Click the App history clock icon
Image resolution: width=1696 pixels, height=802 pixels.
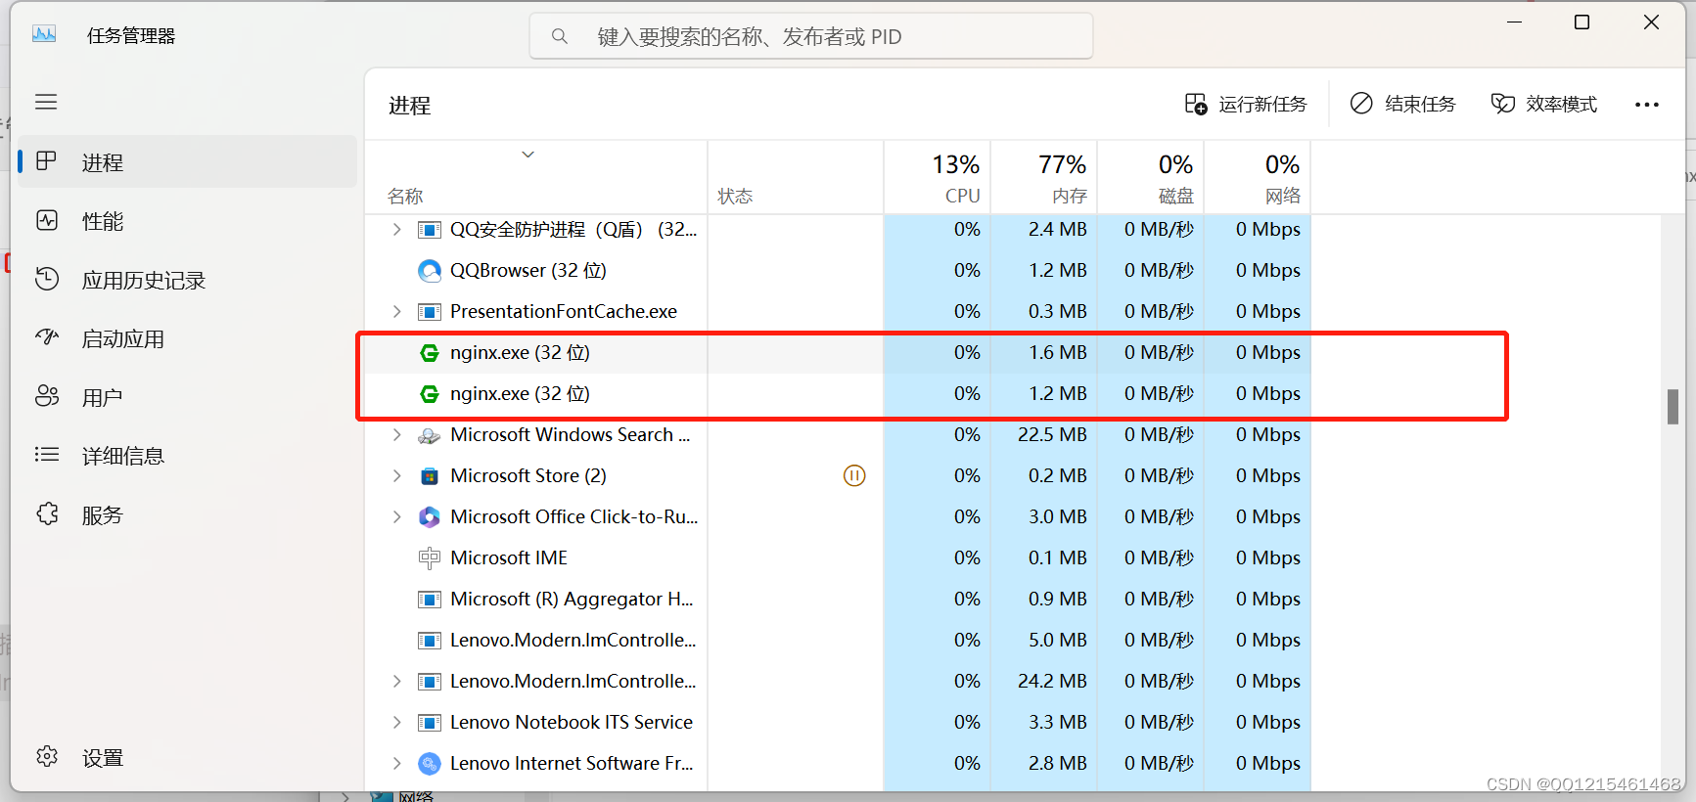point(47,279)
